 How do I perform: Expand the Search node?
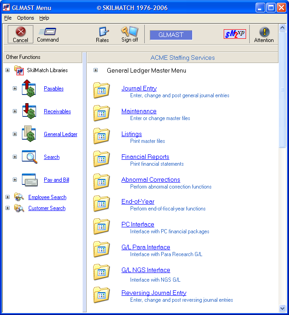pos(15,157)
